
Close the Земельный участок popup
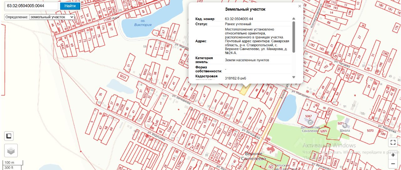point(299,6)
